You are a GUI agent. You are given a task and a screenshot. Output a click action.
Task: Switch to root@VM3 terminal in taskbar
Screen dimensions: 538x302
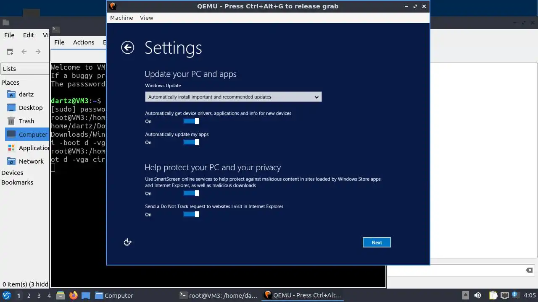tap(219, 296)
